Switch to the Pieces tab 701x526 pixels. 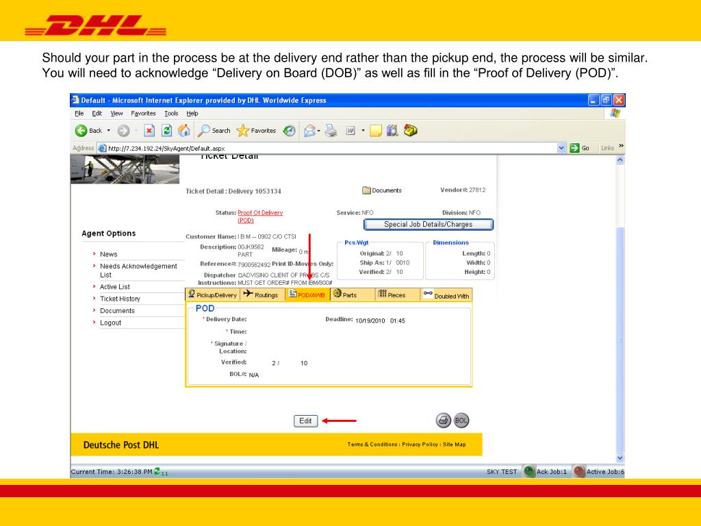[x=397, y=295]
